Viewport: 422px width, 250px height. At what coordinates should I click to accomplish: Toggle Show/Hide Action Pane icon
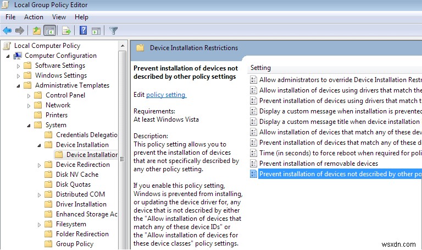click(96, 31)
